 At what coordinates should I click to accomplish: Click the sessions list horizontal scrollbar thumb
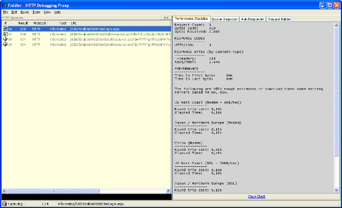pos(53,191)
